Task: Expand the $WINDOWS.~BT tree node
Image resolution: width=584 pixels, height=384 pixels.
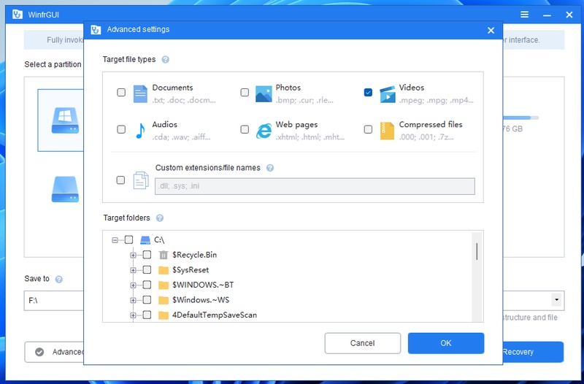Action: [133, 285]
